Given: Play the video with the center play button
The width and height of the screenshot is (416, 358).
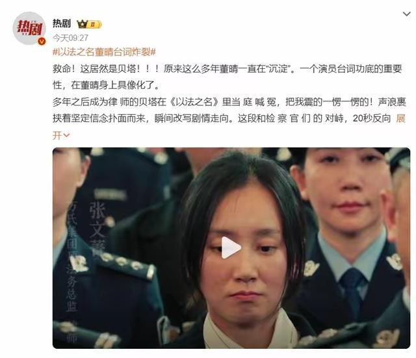Looking at the screenshot, I should (231, 248).
